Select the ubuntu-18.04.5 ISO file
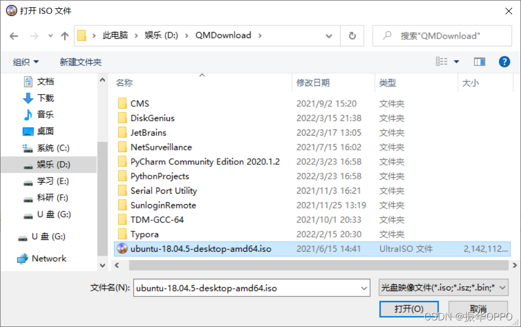 199,249
